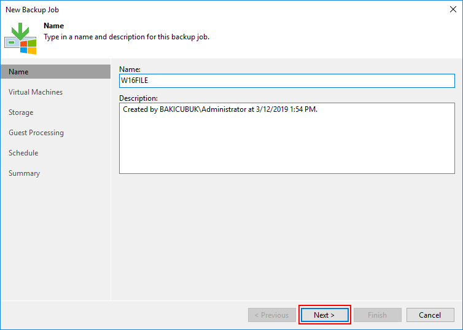Screen dimensions: 463x330
Task: Click the Cancel button
Action: click(430, 315)
